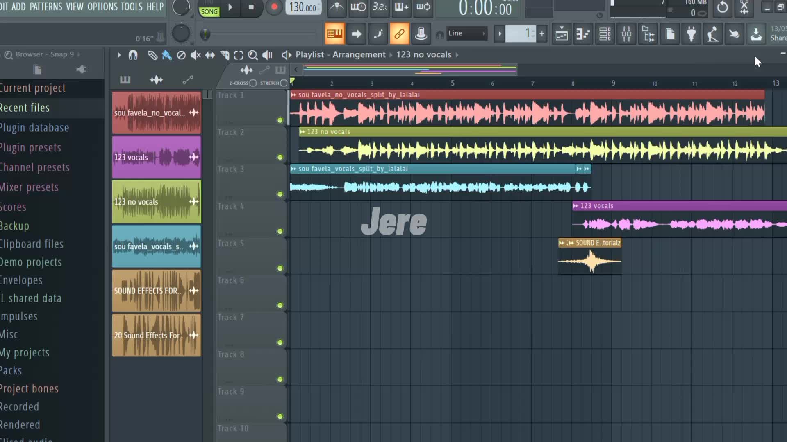787x442 pixels.
Task: Open the PATTERNS menu
Action: 46,7
